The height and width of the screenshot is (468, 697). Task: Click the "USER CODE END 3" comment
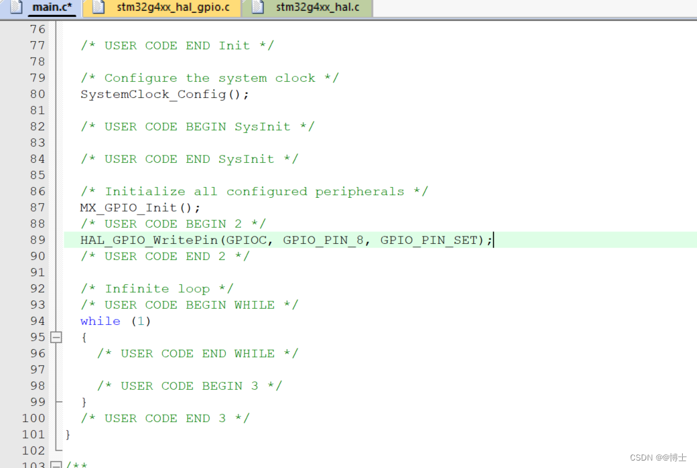coord(165,418)
